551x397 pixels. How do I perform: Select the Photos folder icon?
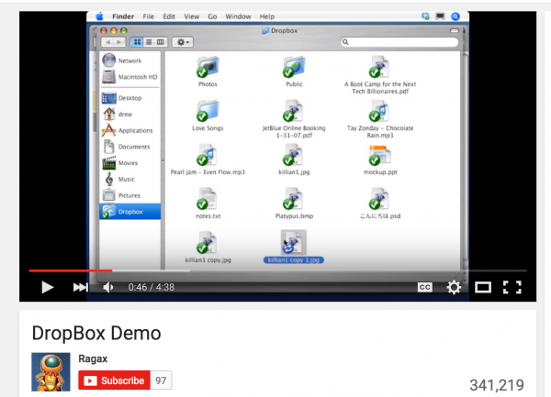[208, 67]
